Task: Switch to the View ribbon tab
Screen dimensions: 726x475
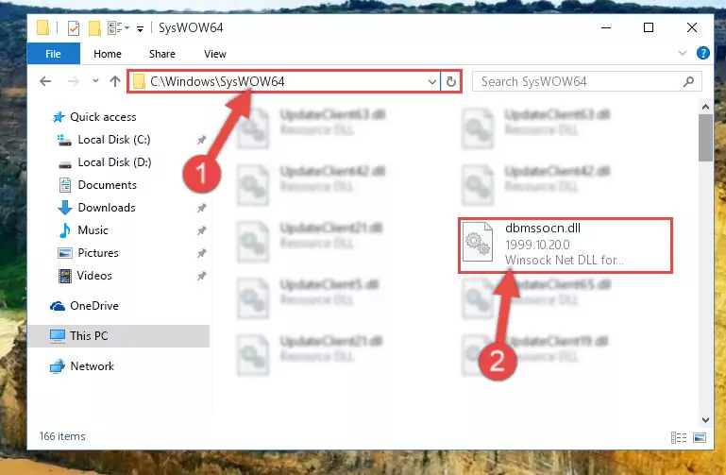Action: click(x=215, y=54)
